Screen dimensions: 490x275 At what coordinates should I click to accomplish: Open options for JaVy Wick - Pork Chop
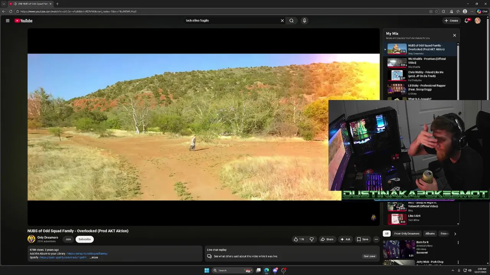(458, 262)
